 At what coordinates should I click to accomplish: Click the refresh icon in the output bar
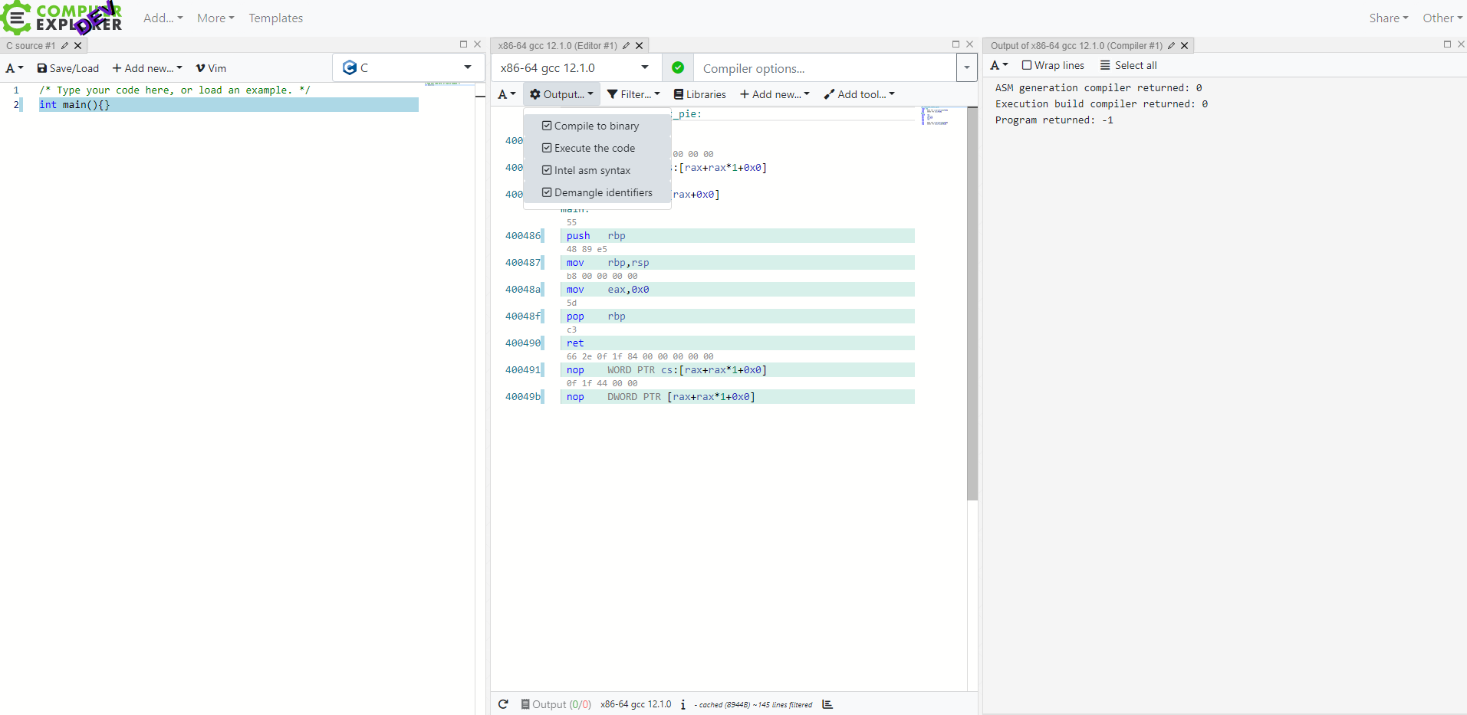click(503, 704)
